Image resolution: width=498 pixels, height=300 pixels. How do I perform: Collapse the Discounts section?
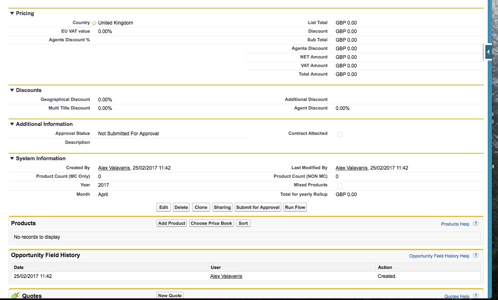12,90
